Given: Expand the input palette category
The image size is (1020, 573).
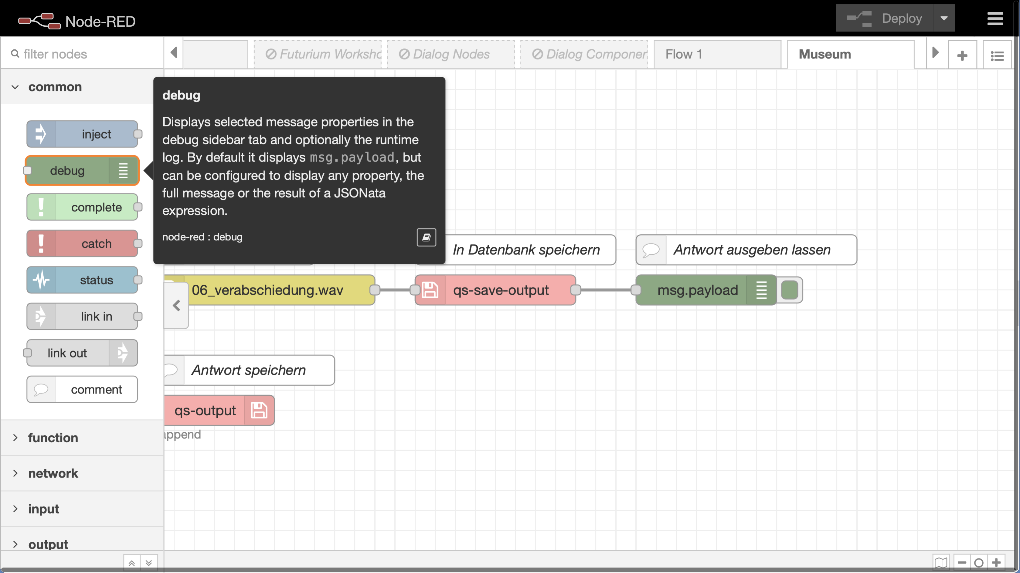Looking at the screenshot, I should pyautogui.click(x=82, y=509).
